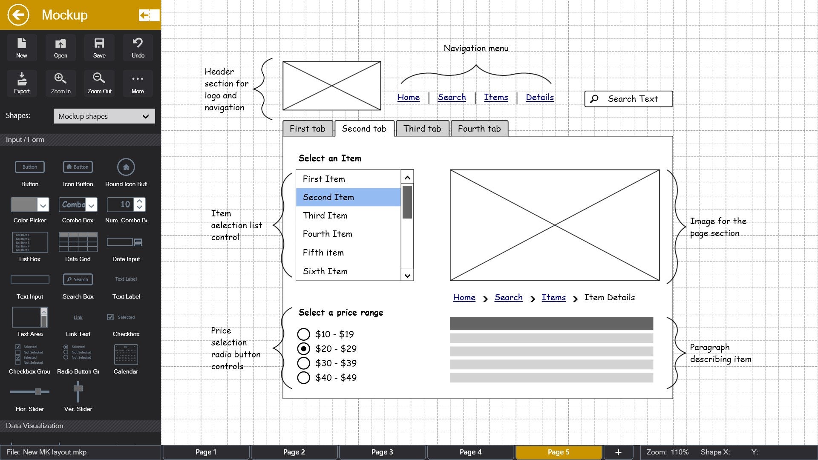The height and width of the screenshot is (460, 818).
Task: Select the $20 - $29 radio button
Action: tap(303, 348)
